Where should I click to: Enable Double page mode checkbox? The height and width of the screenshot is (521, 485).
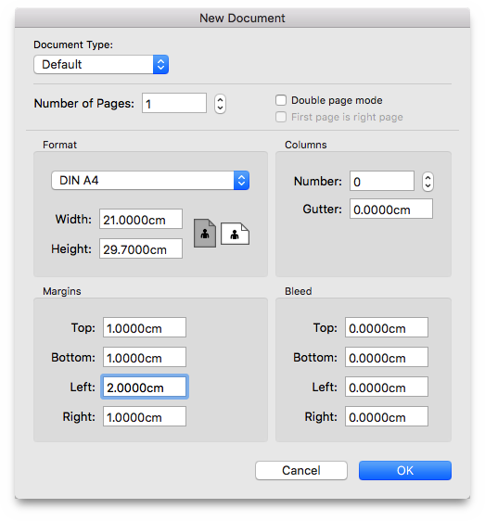pos(281,100)
